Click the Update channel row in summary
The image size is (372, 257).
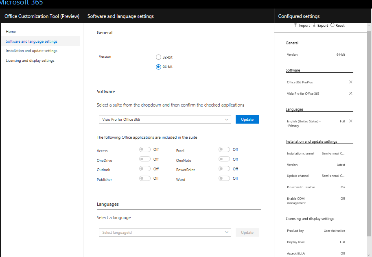tap(316, 176)
